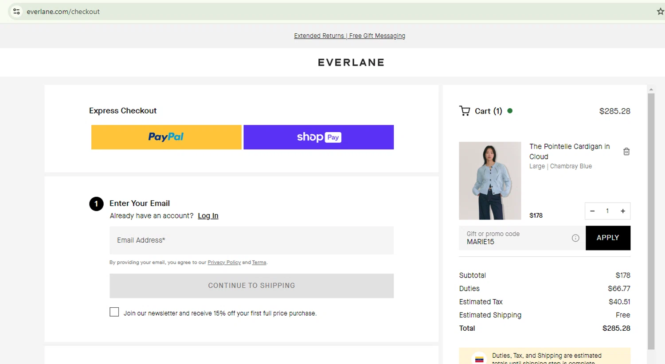Click the bold Total amount $285.28
Screen dimensions: 665x364
pos(616,329)
